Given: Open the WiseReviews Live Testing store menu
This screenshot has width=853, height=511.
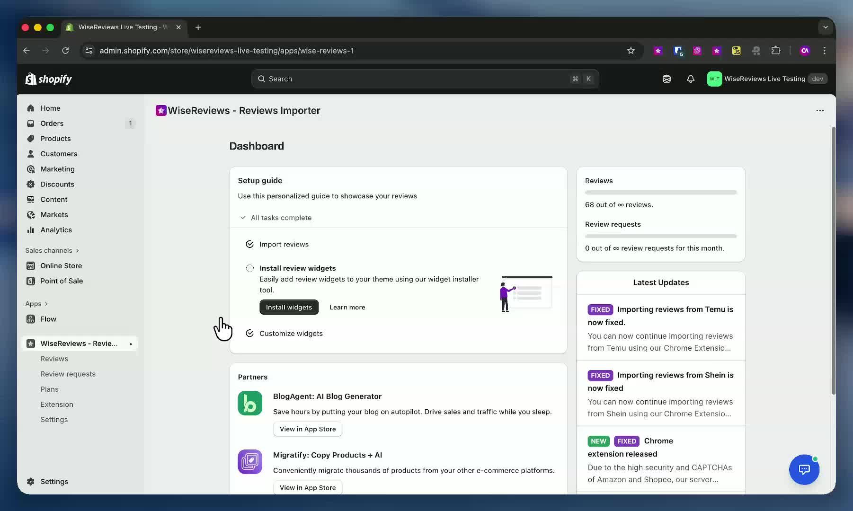Looking at the screenshot, I should [x=767, y=79].
